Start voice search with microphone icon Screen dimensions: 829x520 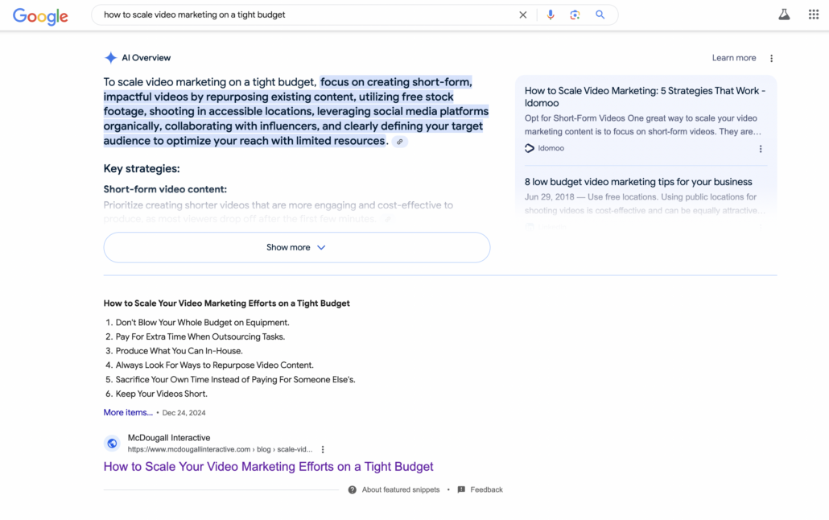click(x=551, y=14)
